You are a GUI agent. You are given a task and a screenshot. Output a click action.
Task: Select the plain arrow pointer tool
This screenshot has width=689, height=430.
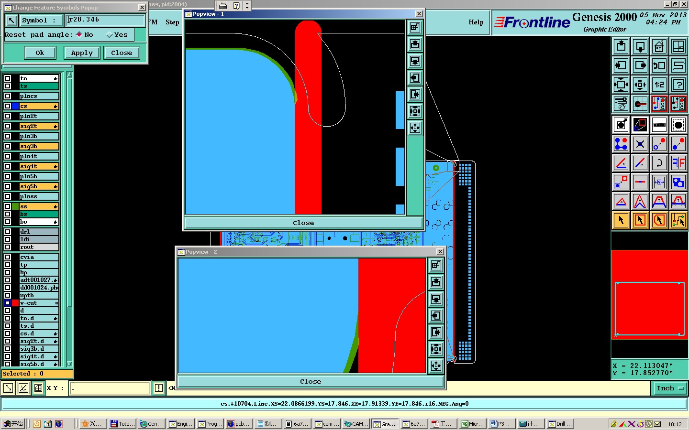click(x=621, y=220)
